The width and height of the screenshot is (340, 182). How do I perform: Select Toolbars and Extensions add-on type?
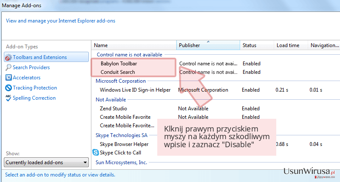click(x=46, y=57)
